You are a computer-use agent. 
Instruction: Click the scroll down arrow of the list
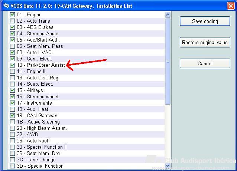168,165
